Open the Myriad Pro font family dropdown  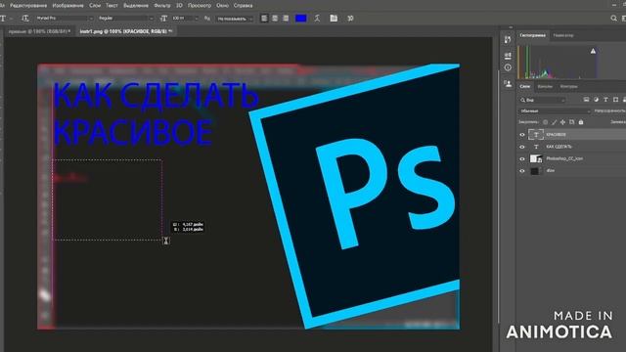(64, 19)
